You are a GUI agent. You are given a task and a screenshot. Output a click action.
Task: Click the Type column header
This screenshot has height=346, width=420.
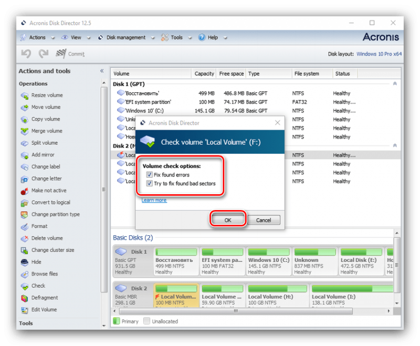click(x=269, y=74)
